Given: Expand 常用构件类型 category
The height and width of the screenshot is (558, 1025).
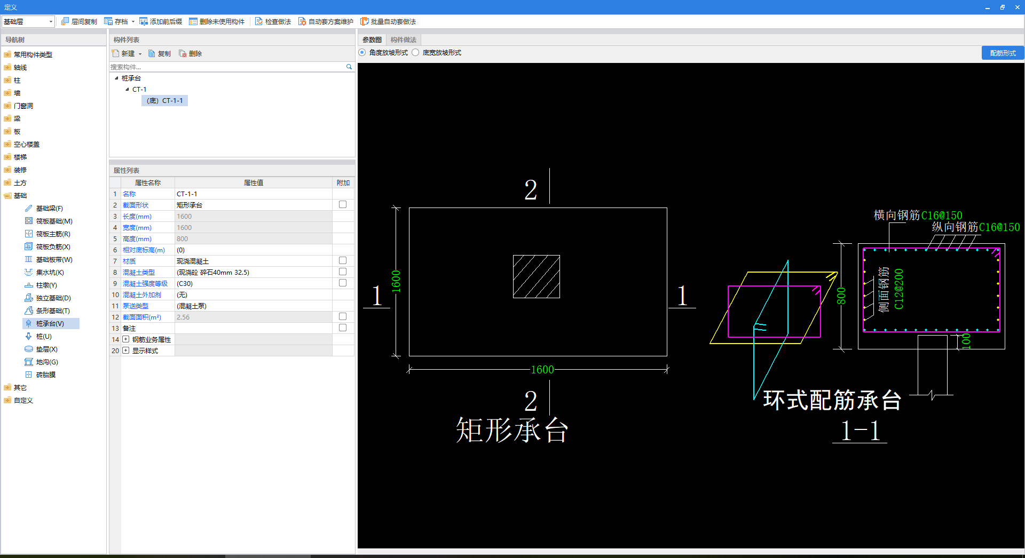Looking at the screenshot, I should [7, 55].
